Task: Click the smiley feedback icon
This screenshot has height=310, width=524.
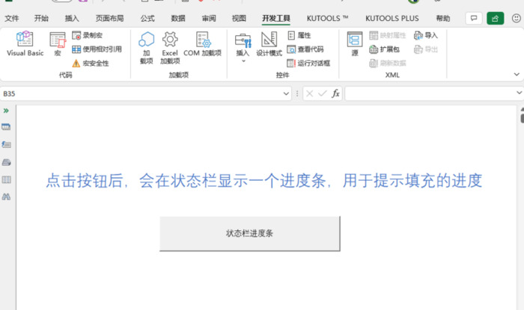Action: click(x=517, y=19)
